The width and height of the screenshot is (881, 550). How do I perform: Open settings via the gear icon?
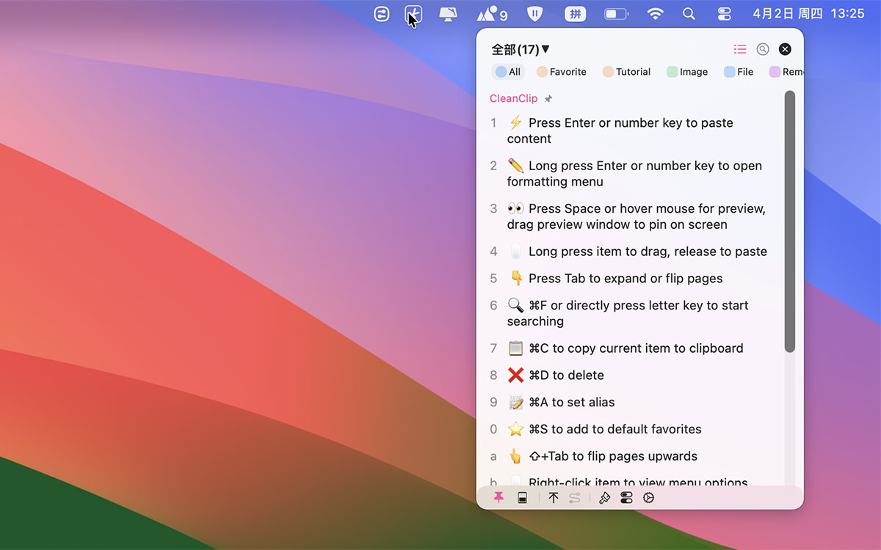pyautogui.click(x=648, y=498)
